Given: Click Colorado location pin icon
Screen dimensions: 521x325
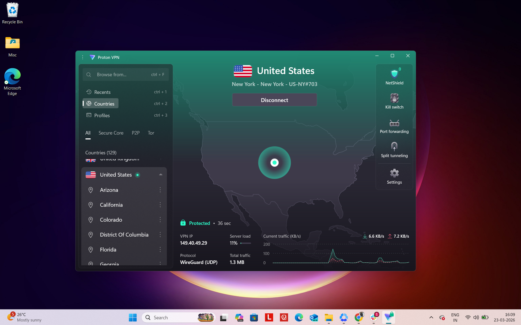Looking at the screenshot, I should [x=91, y=220].
